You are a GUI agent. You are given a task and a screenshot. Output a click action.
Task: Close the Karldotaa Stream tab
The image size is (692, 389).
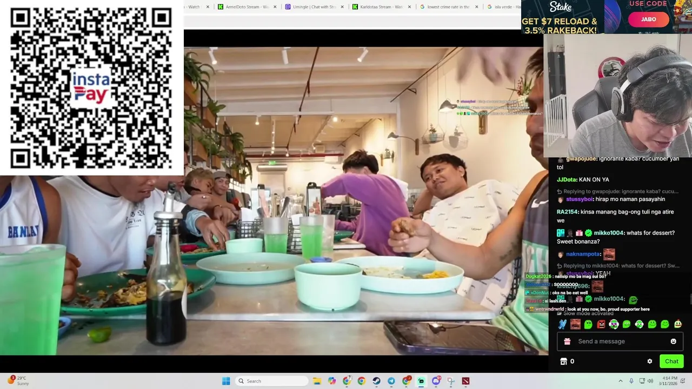click(409, 7)
